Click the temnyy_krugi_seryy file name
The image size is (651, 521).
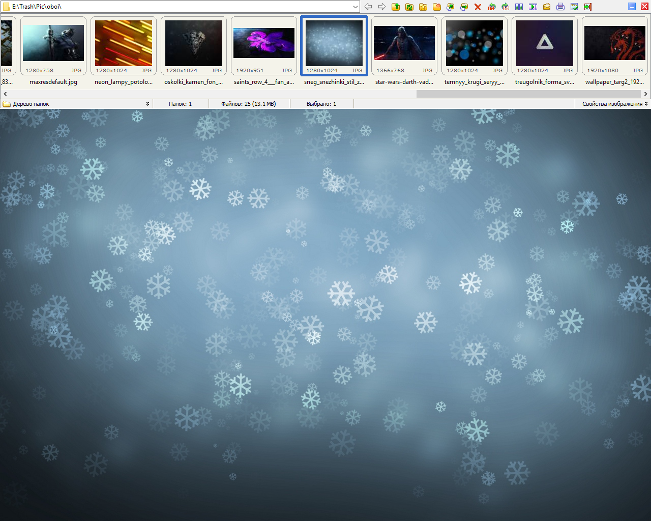click(475, 82)
